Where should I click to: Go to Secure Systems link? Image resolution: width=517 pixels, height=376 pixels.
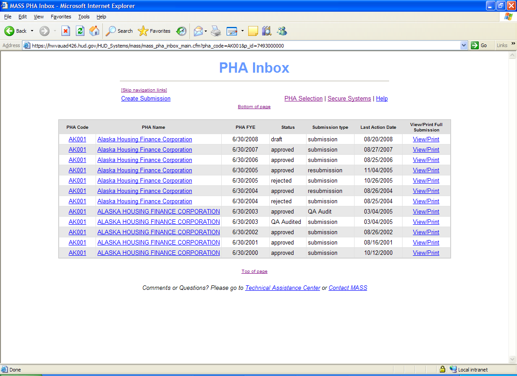(349, 99)
